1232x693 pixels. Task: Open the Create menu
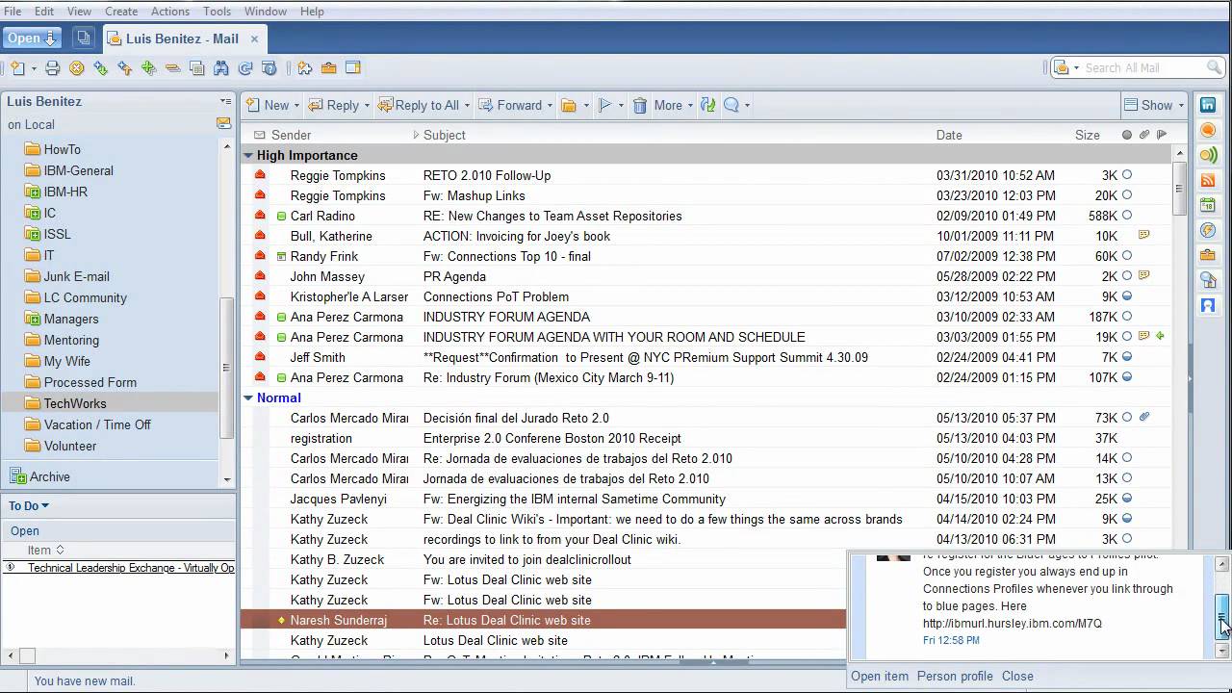(121, 12)
